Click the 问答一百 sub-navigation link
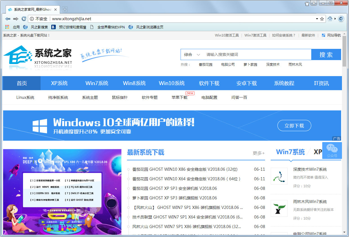Screen dimensions: 349x237 pyautogui.click(x=239, y=97)
